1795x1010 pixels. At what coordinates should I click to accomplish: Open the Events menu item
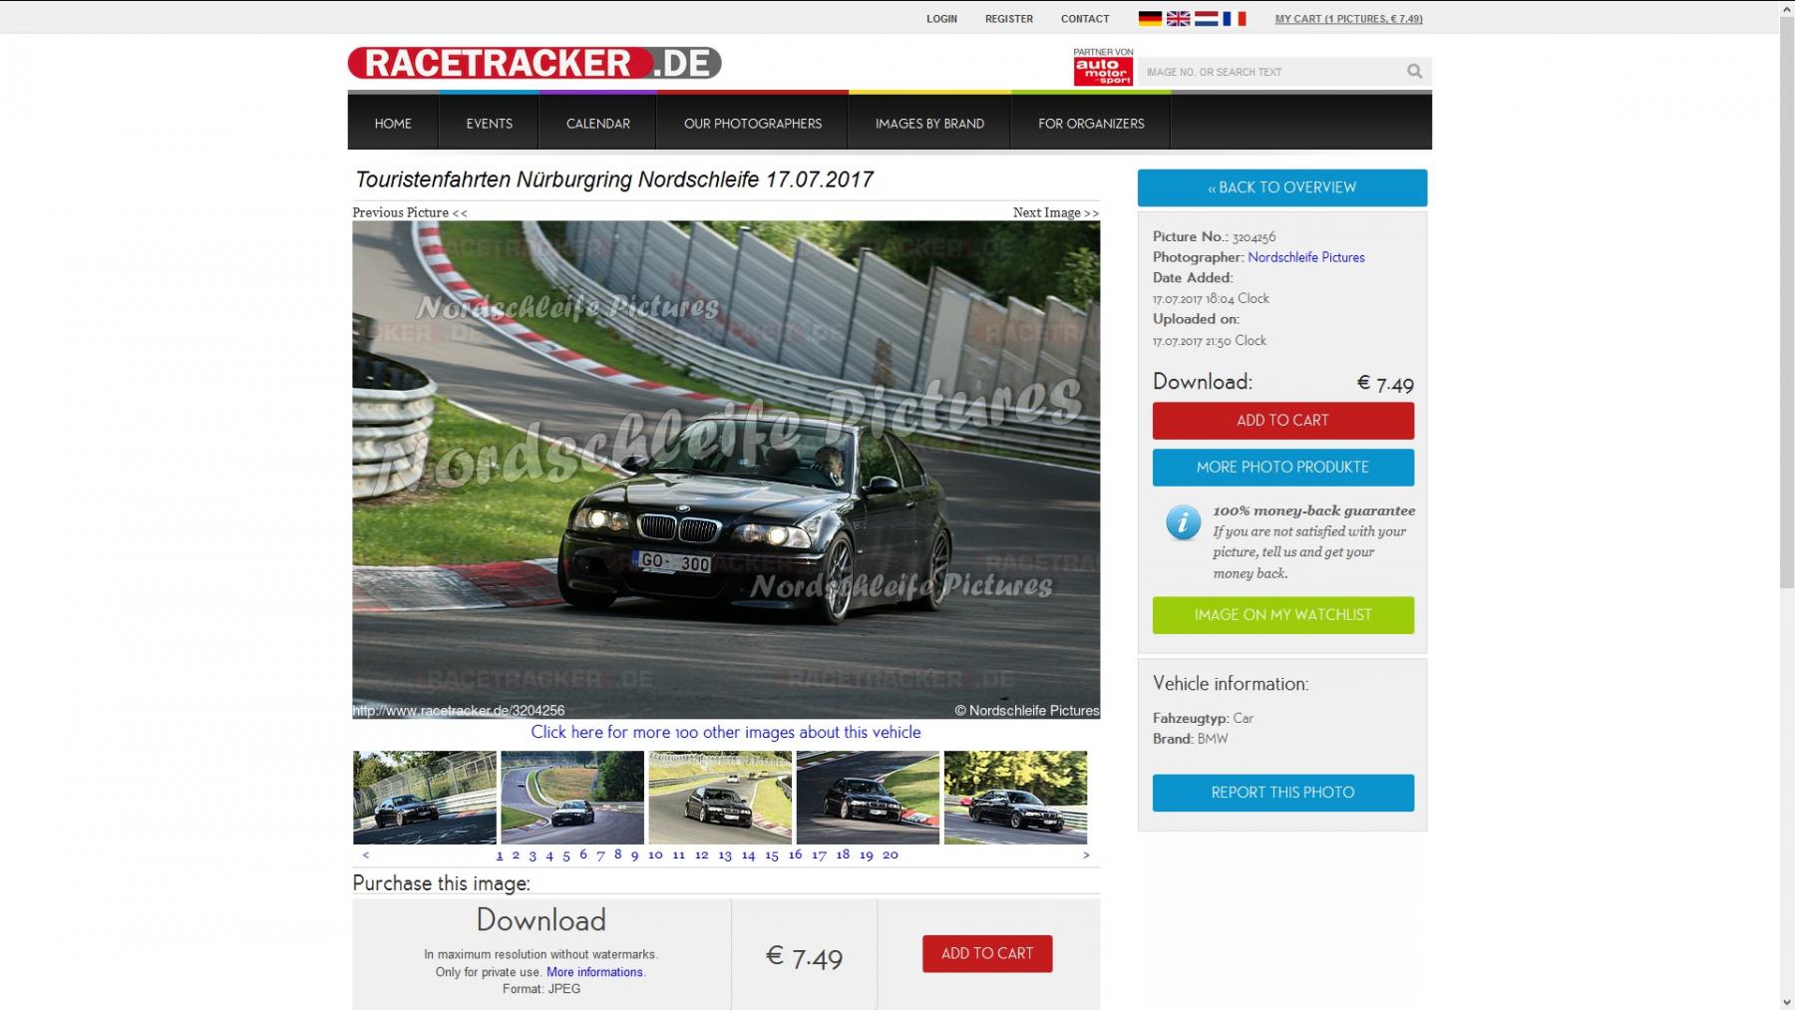pos(489,124)
